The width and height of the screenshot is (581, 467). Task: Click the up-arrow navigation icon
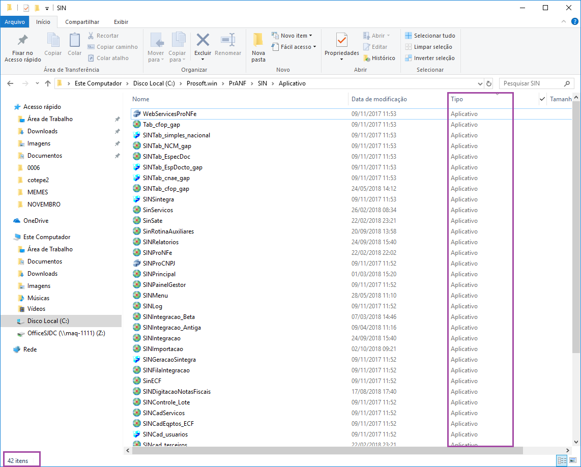pos(48,83)
